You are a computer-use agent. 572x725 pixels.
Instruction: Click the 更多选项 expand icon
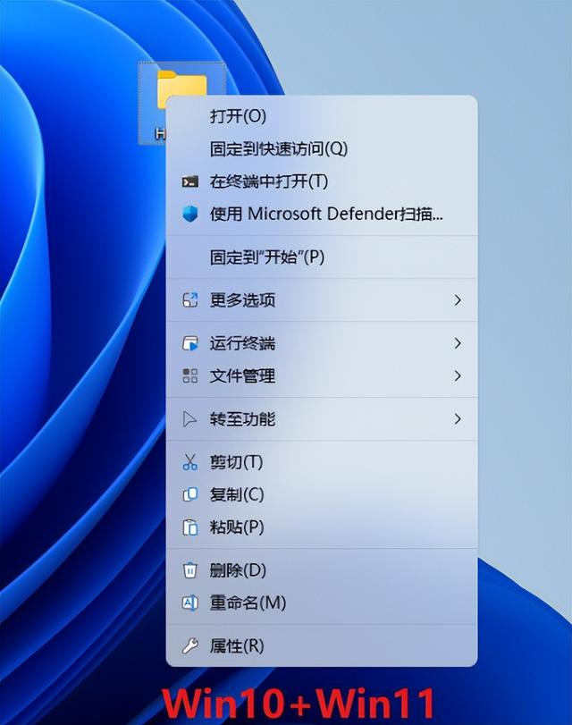[190, 300]
